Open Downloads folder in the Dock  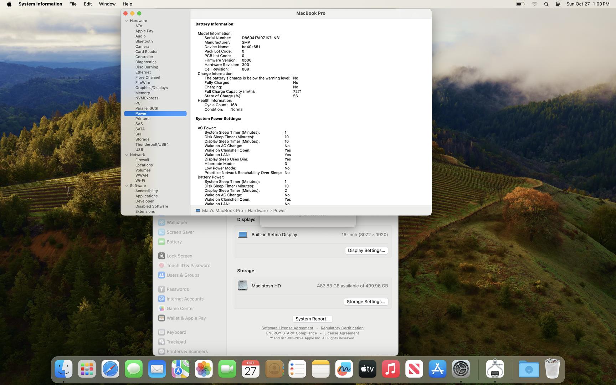click(x=529, y=369)
